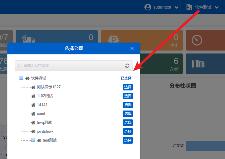Image resolution: width=225 pixels, height=159 pixels.
Task: Click the company name search field
Action: click(72, 66)
